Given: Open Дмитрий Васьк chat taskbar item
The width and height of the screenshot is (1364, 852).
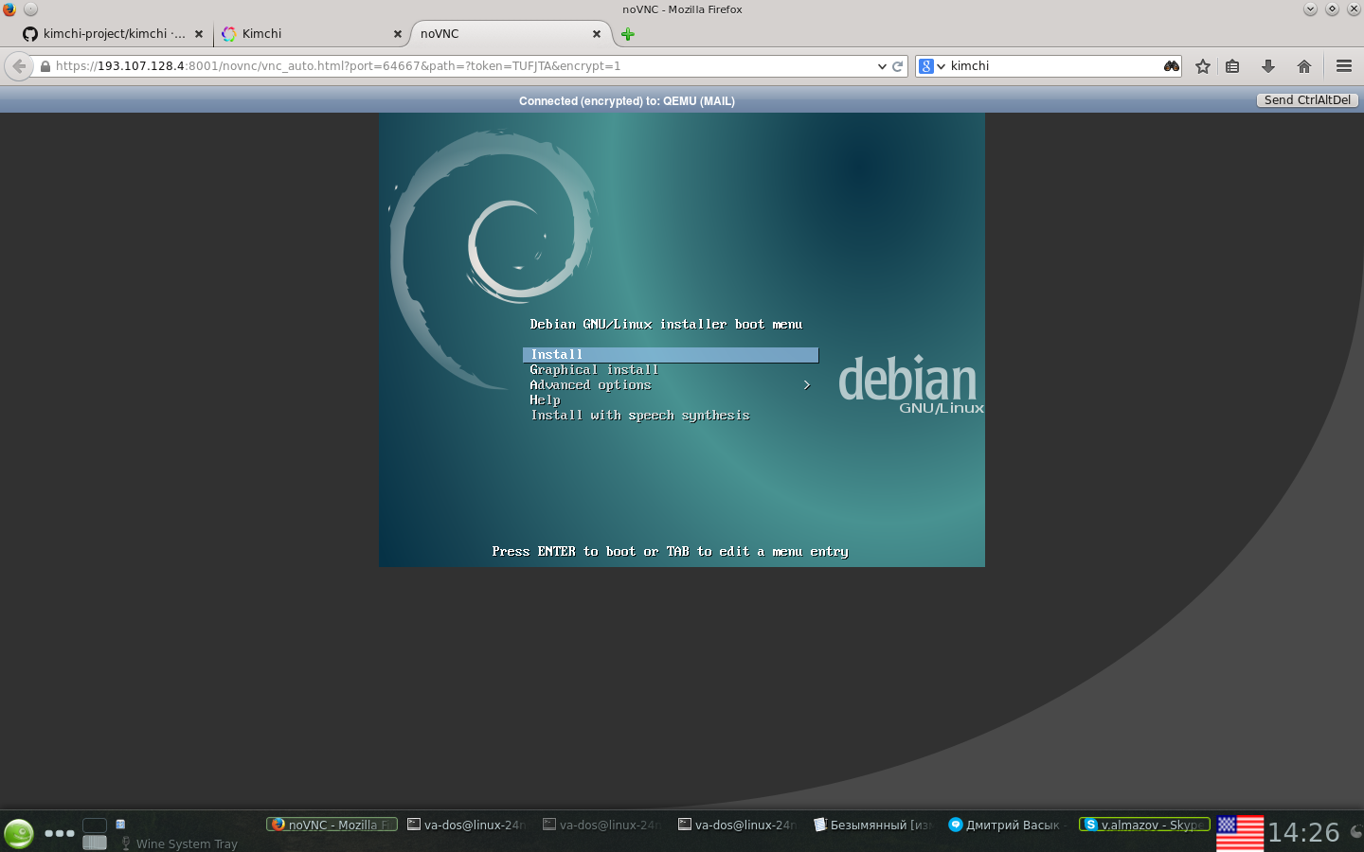Looking at the screenshot, I should point(1008,825).
